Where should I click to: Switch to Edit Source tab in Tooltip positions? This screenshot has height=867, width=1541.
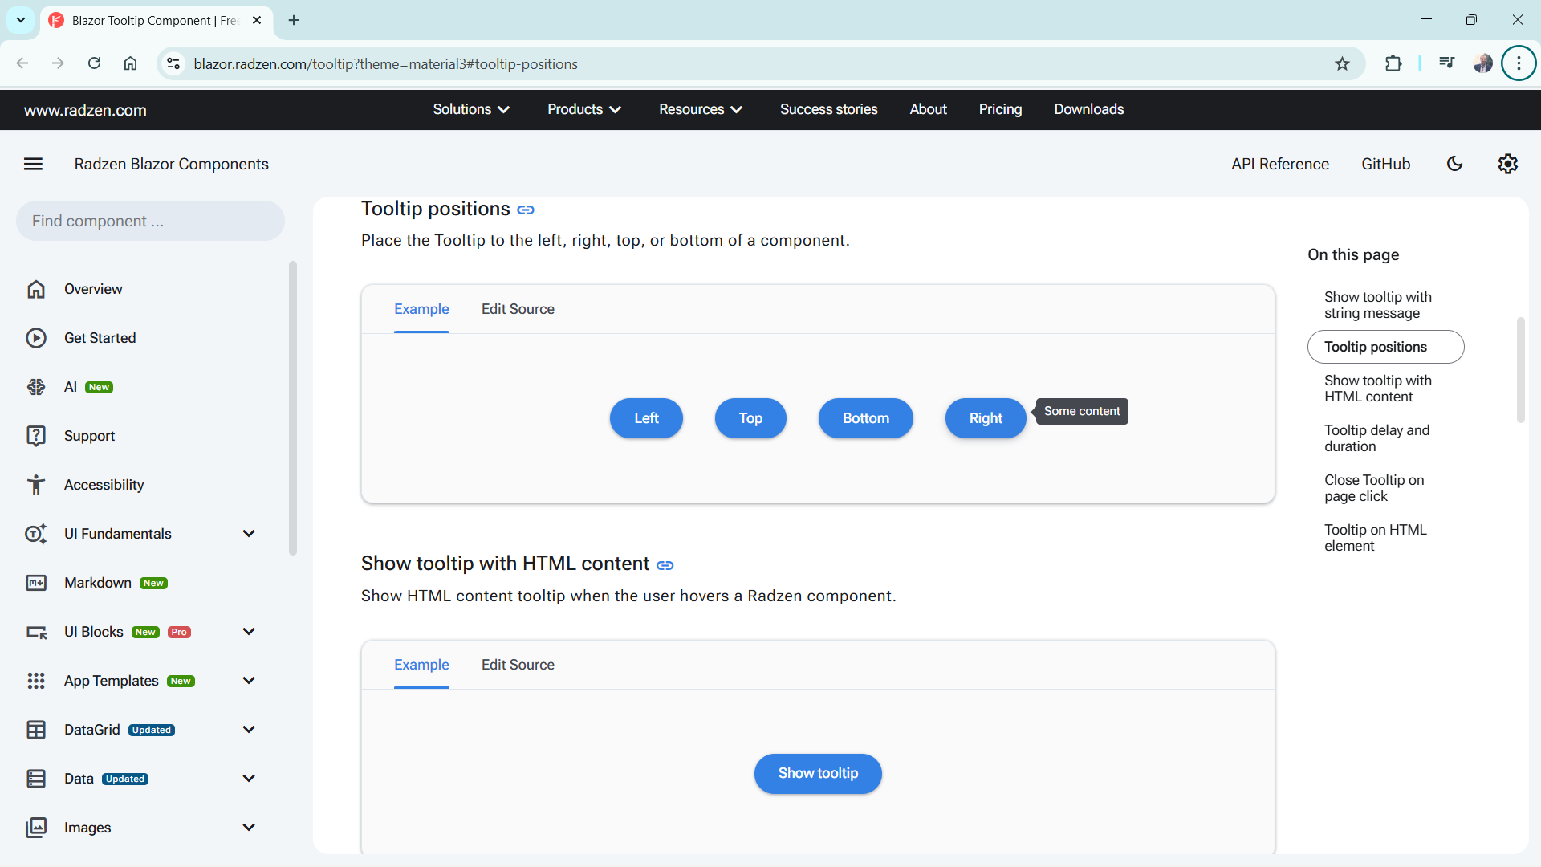point(518,309)
